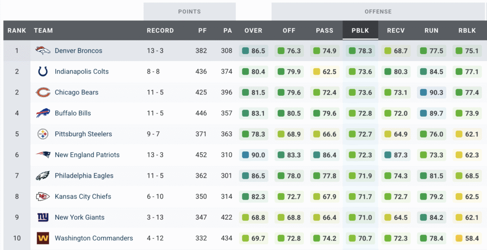Open the Denver Broncos team link
487x250 pixels.
point(78,51)
